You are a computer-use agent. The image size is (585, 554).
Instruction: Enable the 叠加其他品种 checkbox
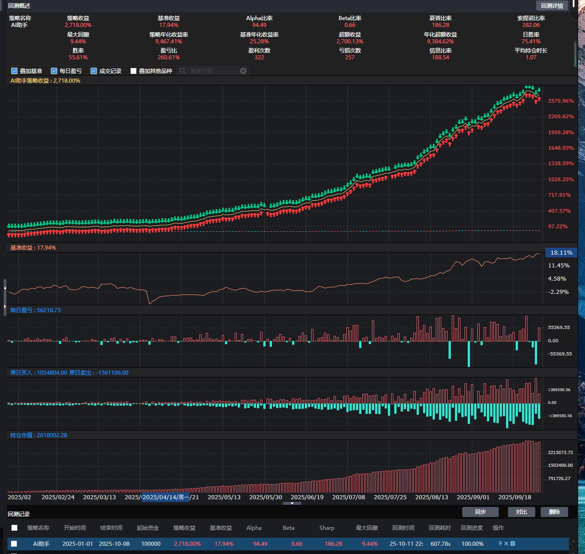click(133, 71)
